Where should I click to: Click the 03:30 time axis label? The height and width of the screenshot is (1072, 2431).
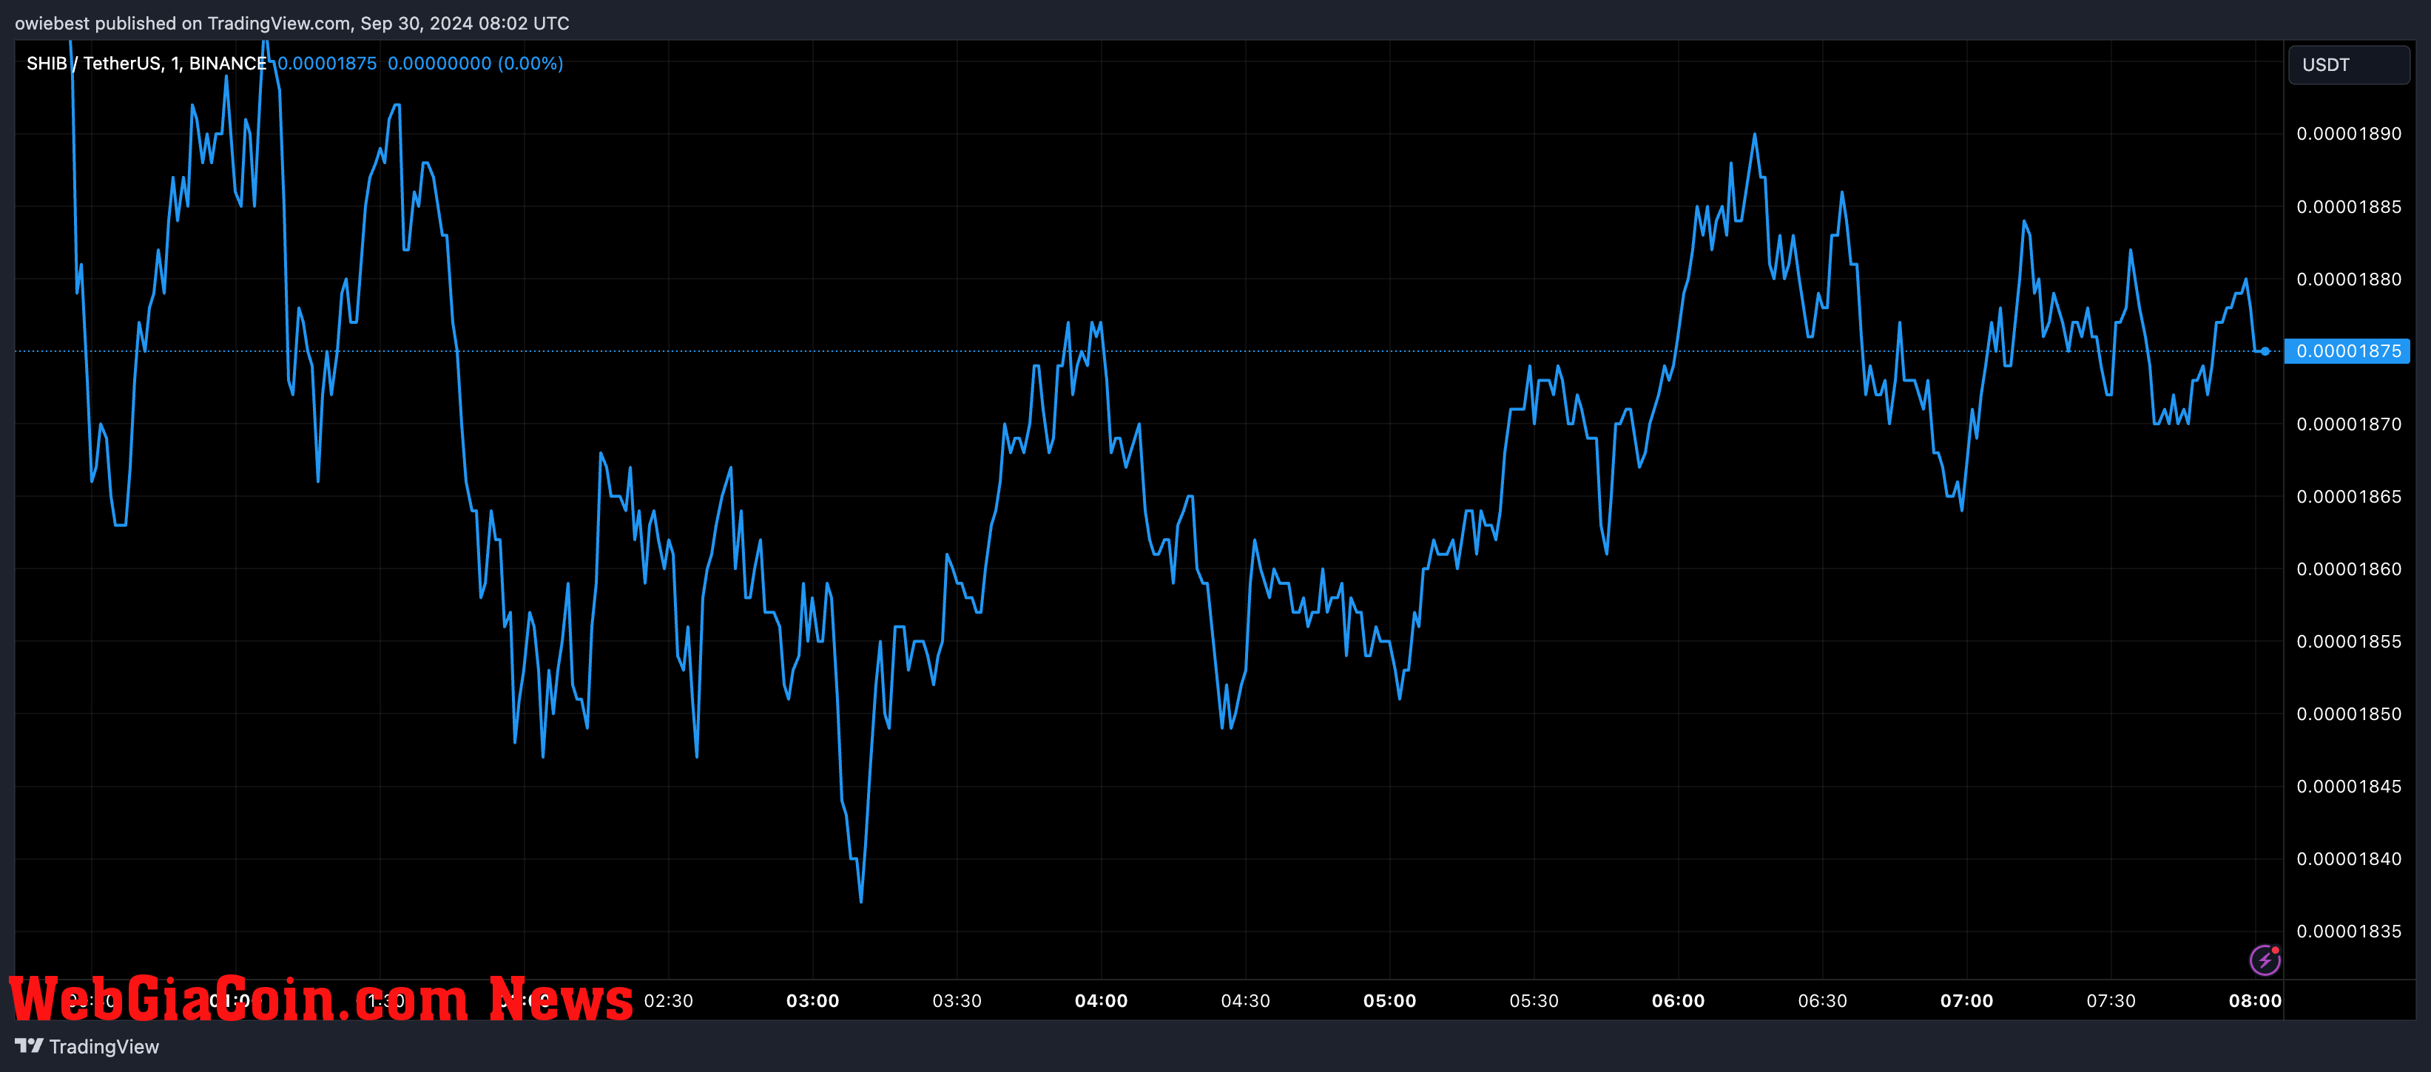(x=957, y=1000)
